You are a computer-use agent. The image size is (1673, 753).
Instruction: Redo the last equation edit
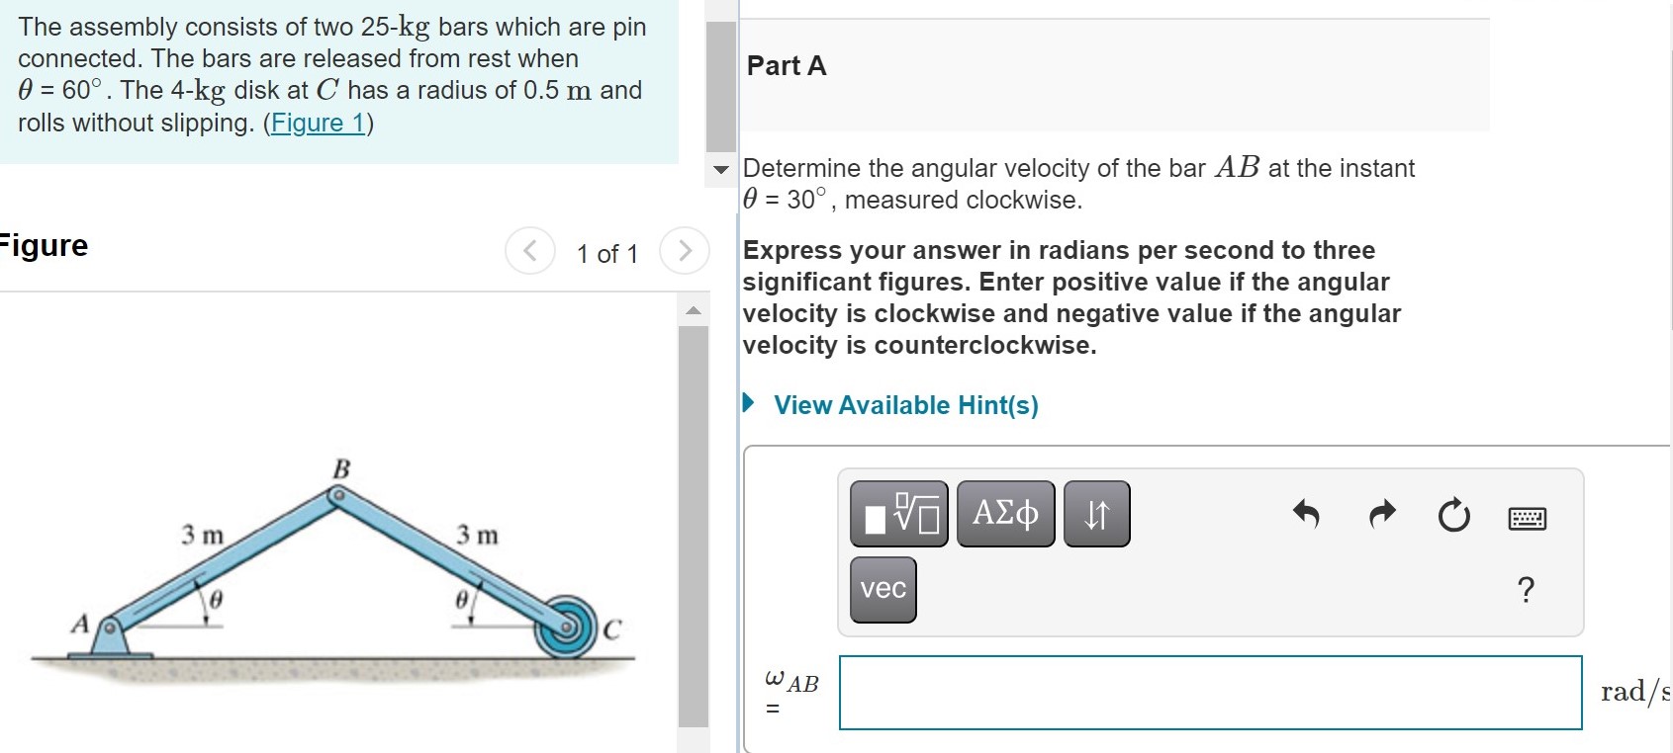tap(1380, 513)
